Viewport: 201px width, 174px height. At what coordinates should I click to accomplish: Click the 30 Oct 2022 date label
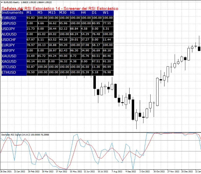pyautogui.click(x=159, y=172)
